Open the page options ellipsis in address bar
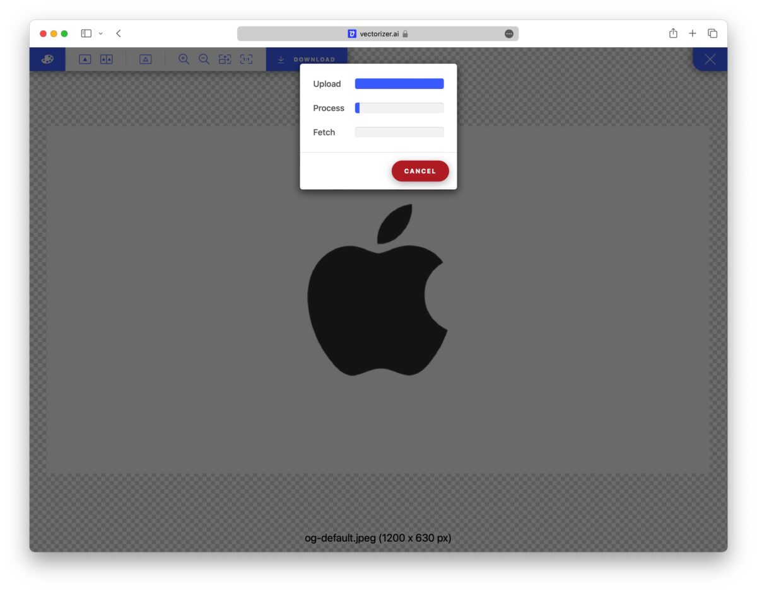 pyautogui.click(x=509, y=34)
